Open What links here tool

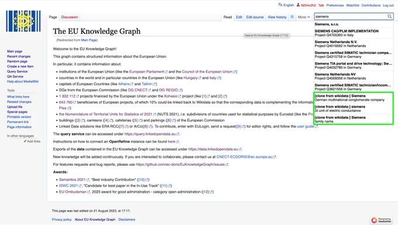pyautogui.click(x=18, y=97)
